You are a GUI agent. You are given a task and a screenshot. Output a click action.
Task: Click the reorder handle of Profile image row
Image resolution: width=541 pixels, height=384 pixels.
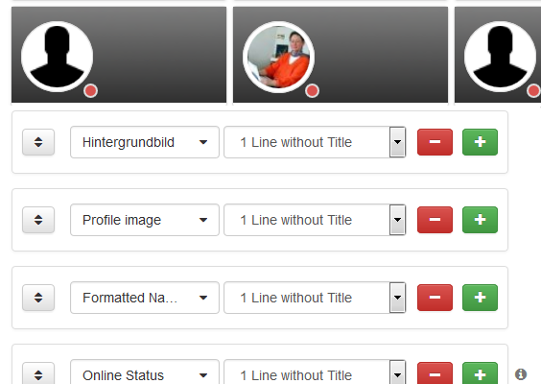pos(38,220)
